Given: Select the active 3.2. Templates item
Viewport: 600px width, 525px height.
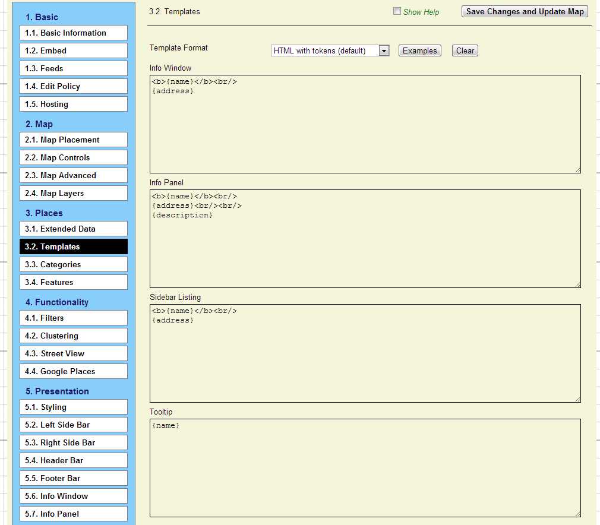Looking at the screenshot, I should [x=74, y=246].
